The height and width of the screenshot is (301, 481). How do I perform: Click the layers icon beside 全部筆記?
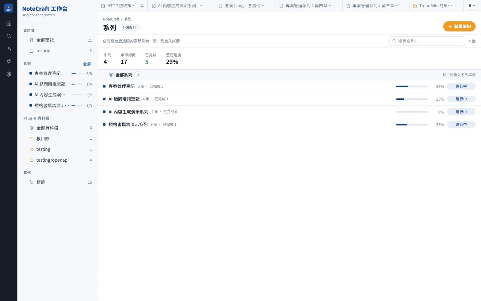click(x=32, y=40)
